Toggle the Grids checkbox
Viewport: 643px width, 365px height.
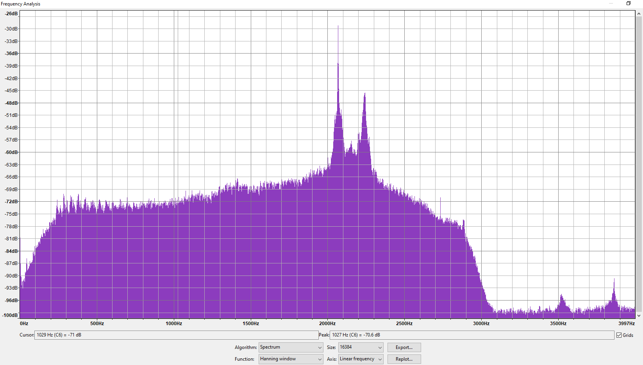[x=619, y=335]
